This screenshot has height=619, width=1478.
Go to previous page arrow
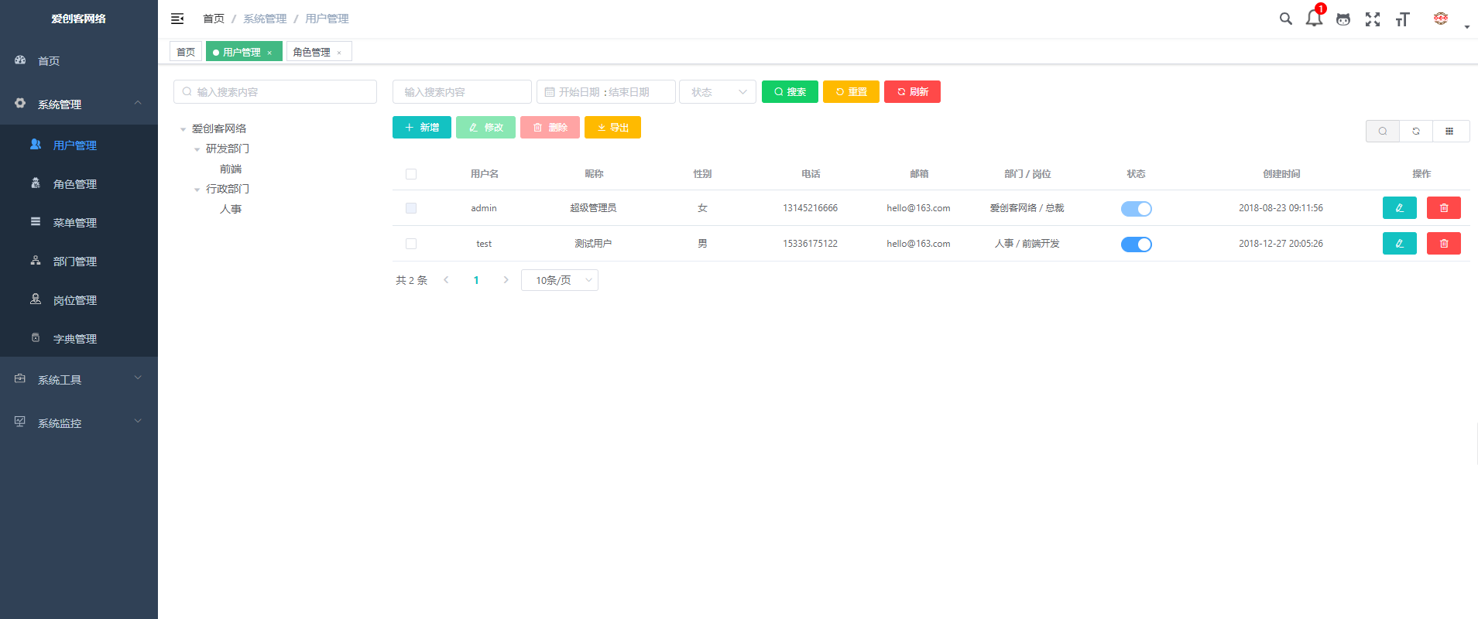tap(446, 280)
